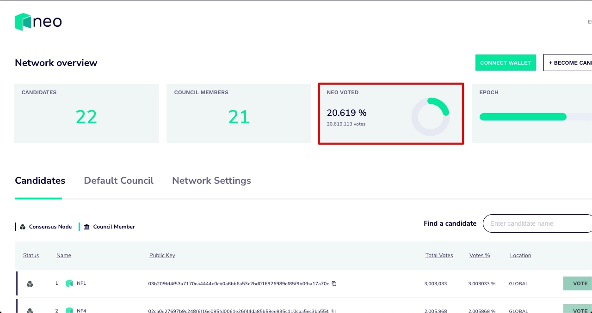The height and width of the screenshot is (313, 592).
Task: Sort candidates by Total Votes
Action: pyautogui.click(x=439, y=255)
